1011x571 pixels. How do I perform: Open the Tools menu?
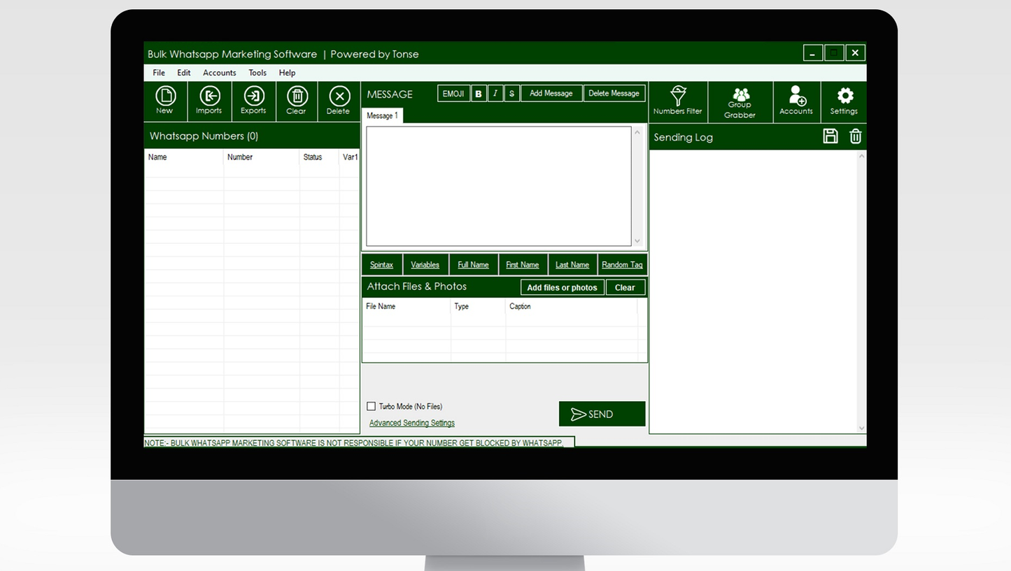tap(257, 73)
